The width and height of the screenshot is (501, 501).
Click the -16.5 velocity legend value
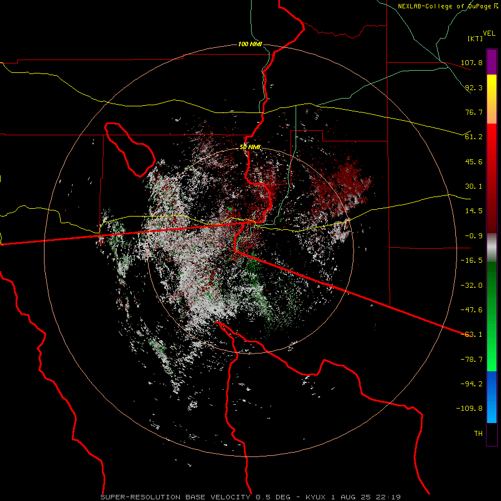tap(471, 261)
